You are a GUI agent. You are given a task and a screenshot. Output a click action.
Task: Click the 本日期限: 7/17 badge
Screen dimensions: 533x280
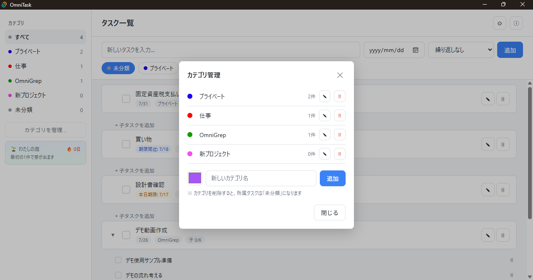[x=153, y=194]
